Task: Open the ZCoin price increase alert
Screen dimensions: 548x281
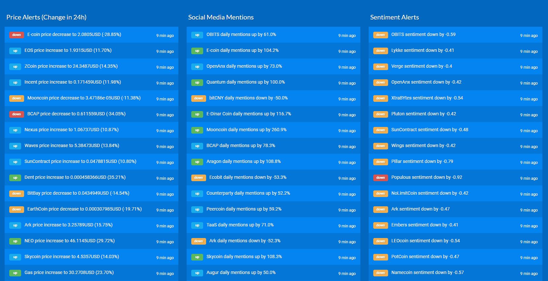Action: tap(91, 66)
